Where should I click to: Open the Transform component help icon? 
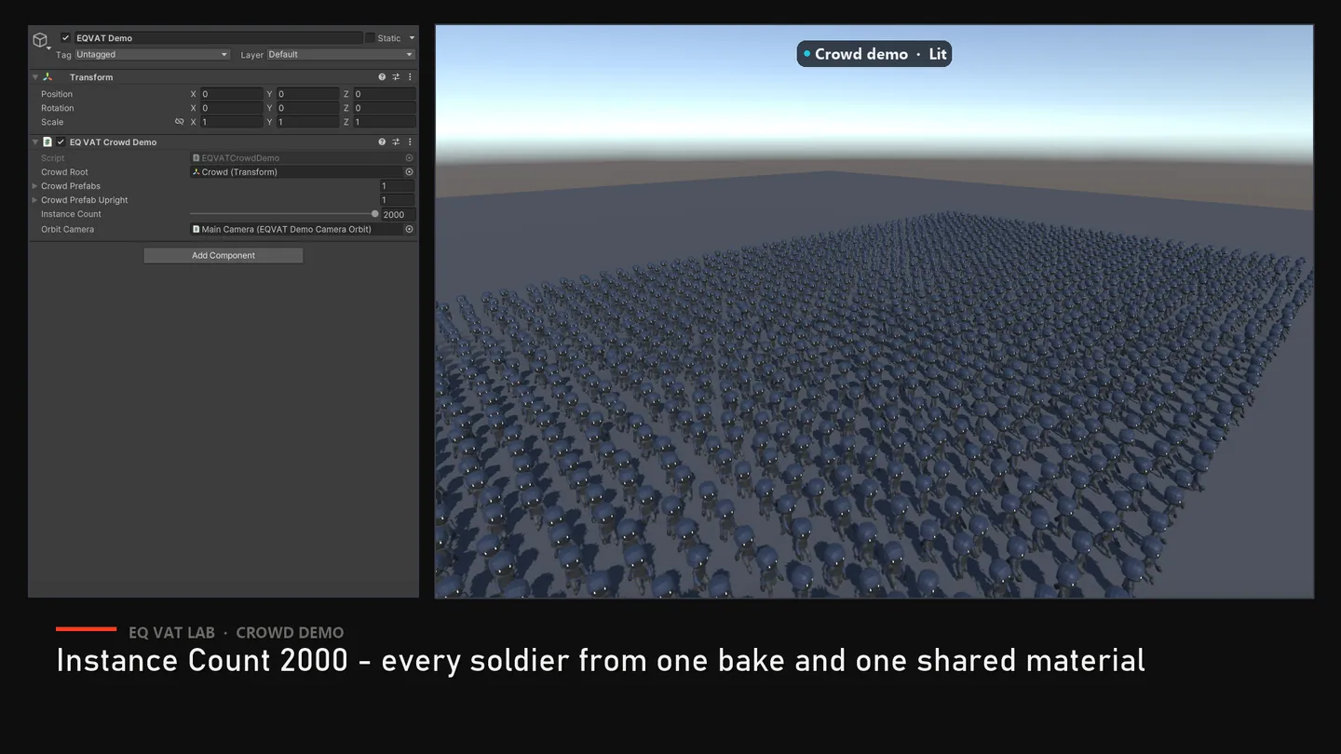pos(382,77)
